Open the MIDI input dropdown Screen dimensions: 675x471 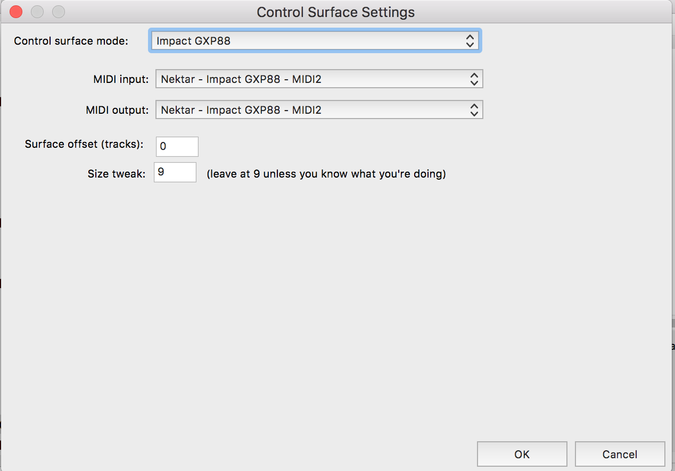click(318, 79)
